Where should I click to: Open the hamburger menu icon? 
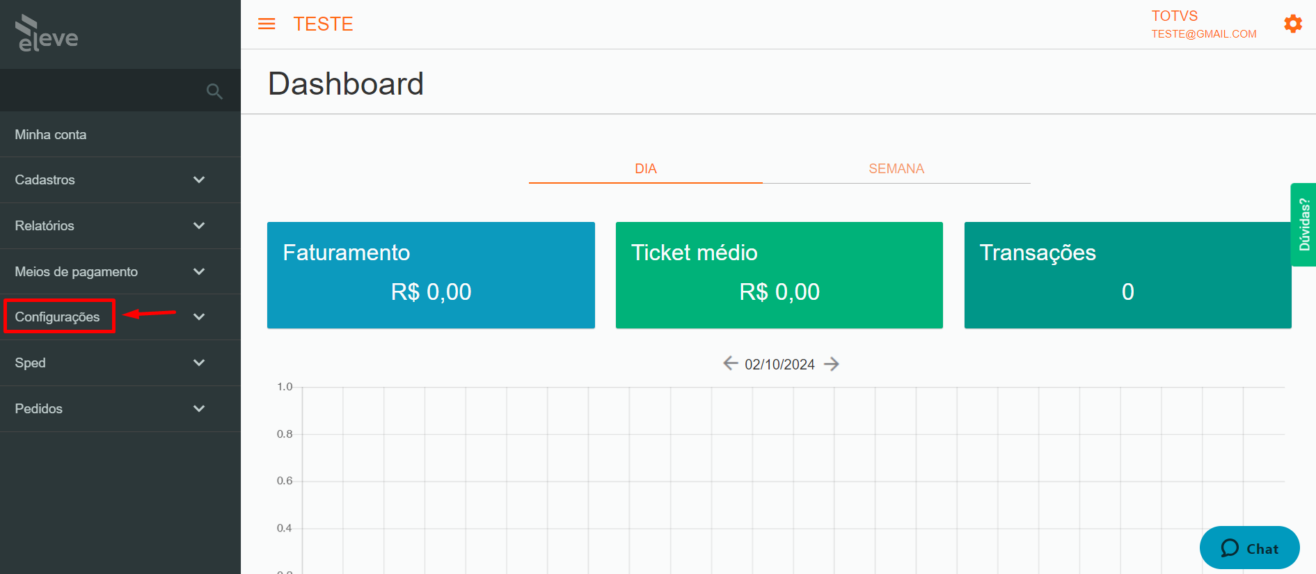(x=267, y=24)
